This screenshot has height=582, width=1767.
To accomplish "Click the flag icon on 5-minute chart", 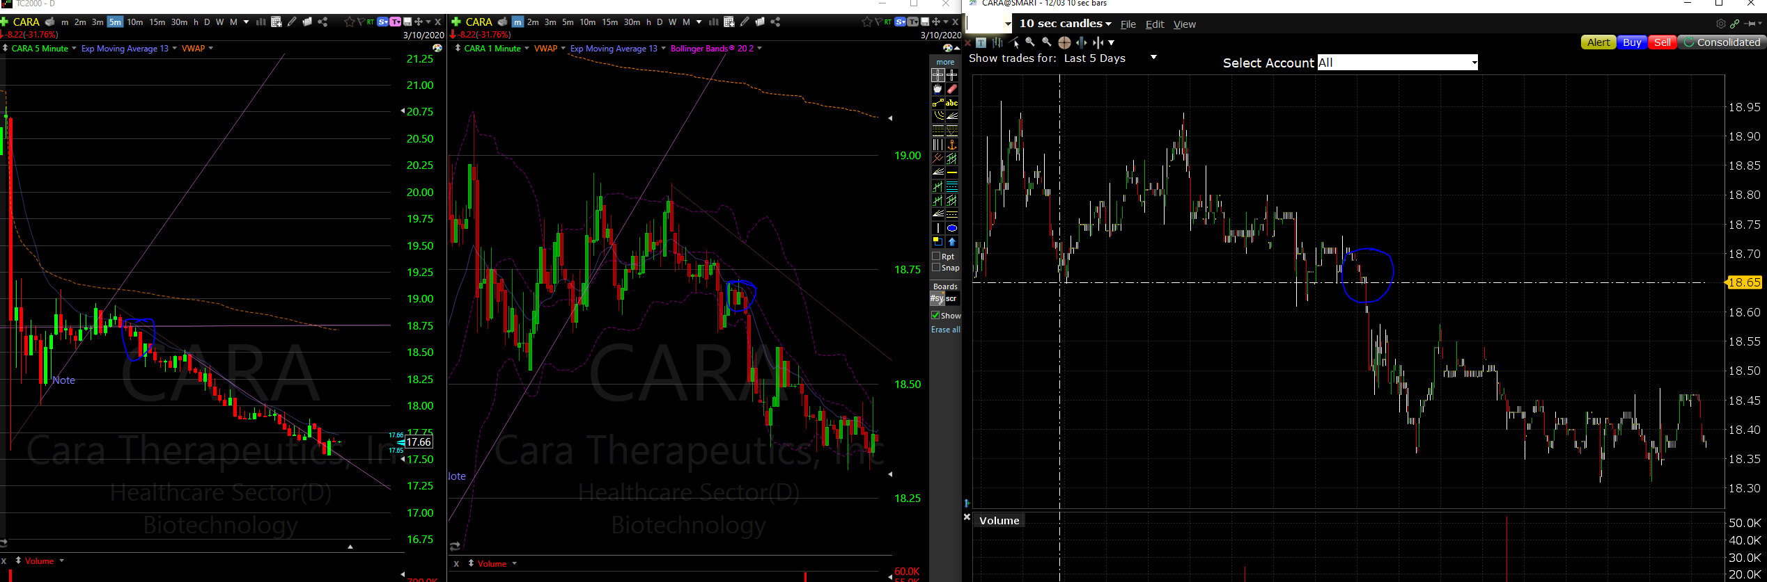I will (x=361, y=22).
